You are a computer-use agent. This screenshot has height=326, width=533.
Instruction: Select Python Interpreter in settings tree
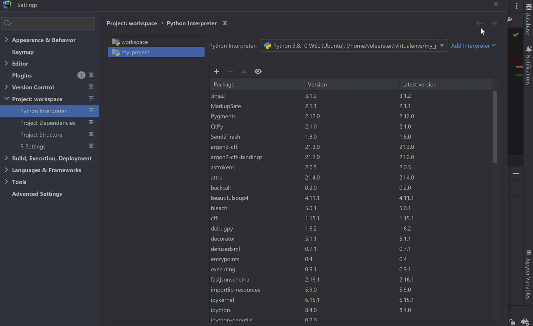click(49, 111)
